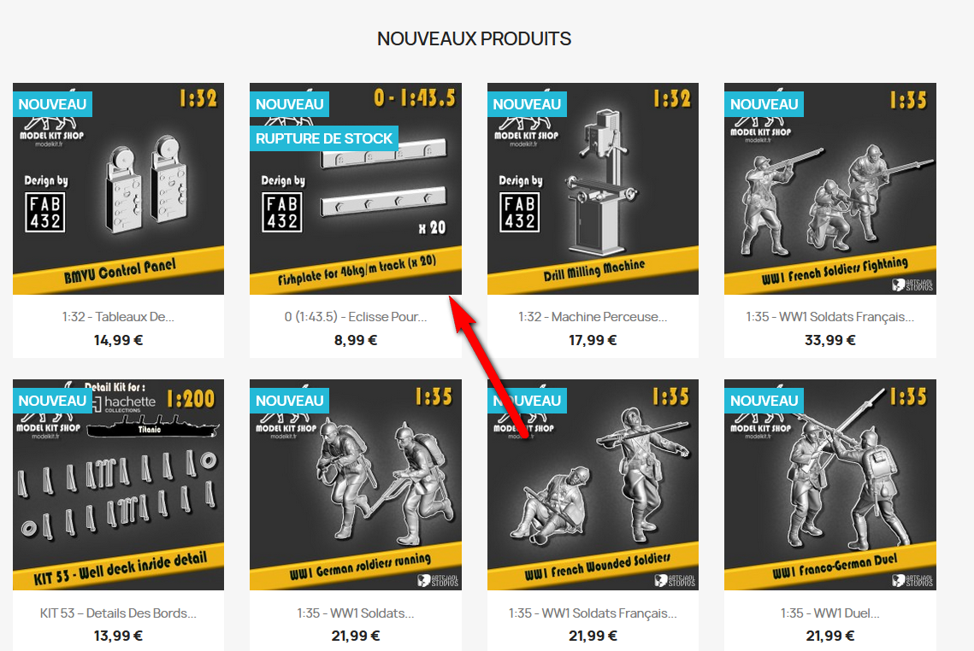
Task: Open the BMVU Control Panel product image
Action: [118, 189]
